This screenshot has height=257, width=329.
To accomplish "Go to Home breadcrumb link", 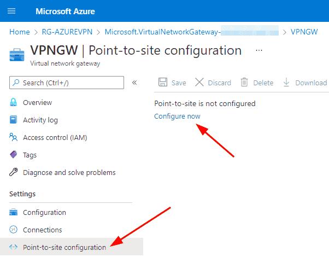I will click(20, 32).
